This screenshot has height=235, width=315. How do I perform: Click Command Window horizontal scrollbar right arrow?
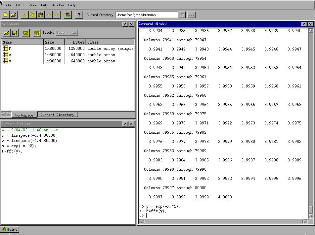tap(305, 221)
